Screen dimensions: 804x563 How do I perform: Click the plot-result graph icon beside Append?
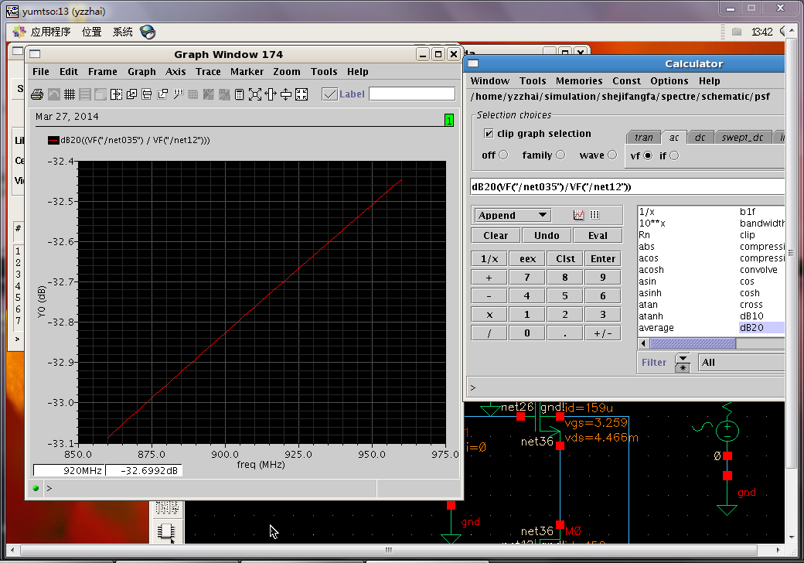[578, 215]
